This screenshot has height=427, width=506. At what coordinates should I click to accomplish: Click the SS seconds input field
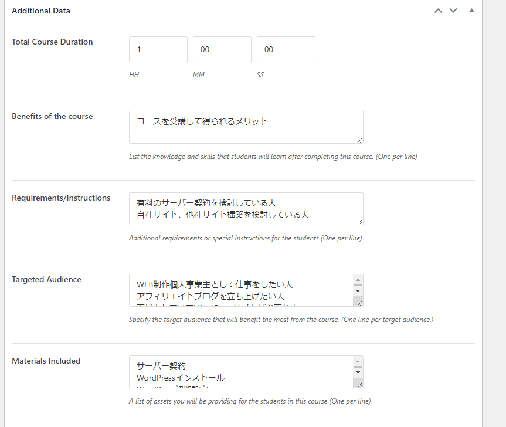point(286,49)
